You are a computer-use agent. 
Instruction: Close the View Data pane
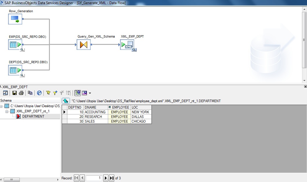(305, 86)
